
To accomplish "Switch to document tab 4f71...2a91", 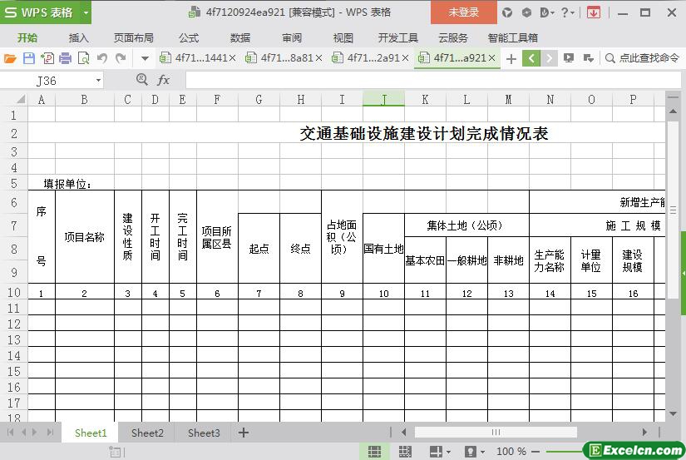I will (369, 57).
